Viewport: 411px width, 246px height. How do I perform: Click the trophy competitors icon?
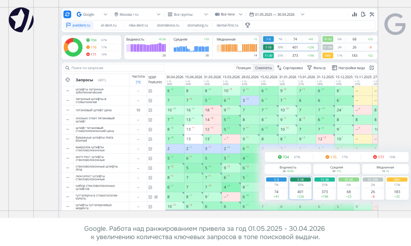tap(247, 25)
